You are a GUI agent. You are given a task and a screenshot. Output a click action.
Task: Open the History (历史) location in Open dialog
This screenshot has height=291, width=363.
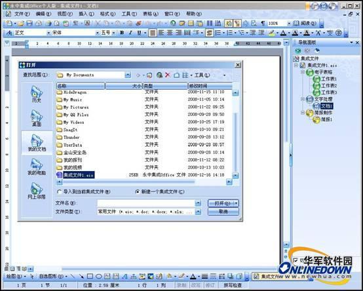click(37, 94)
